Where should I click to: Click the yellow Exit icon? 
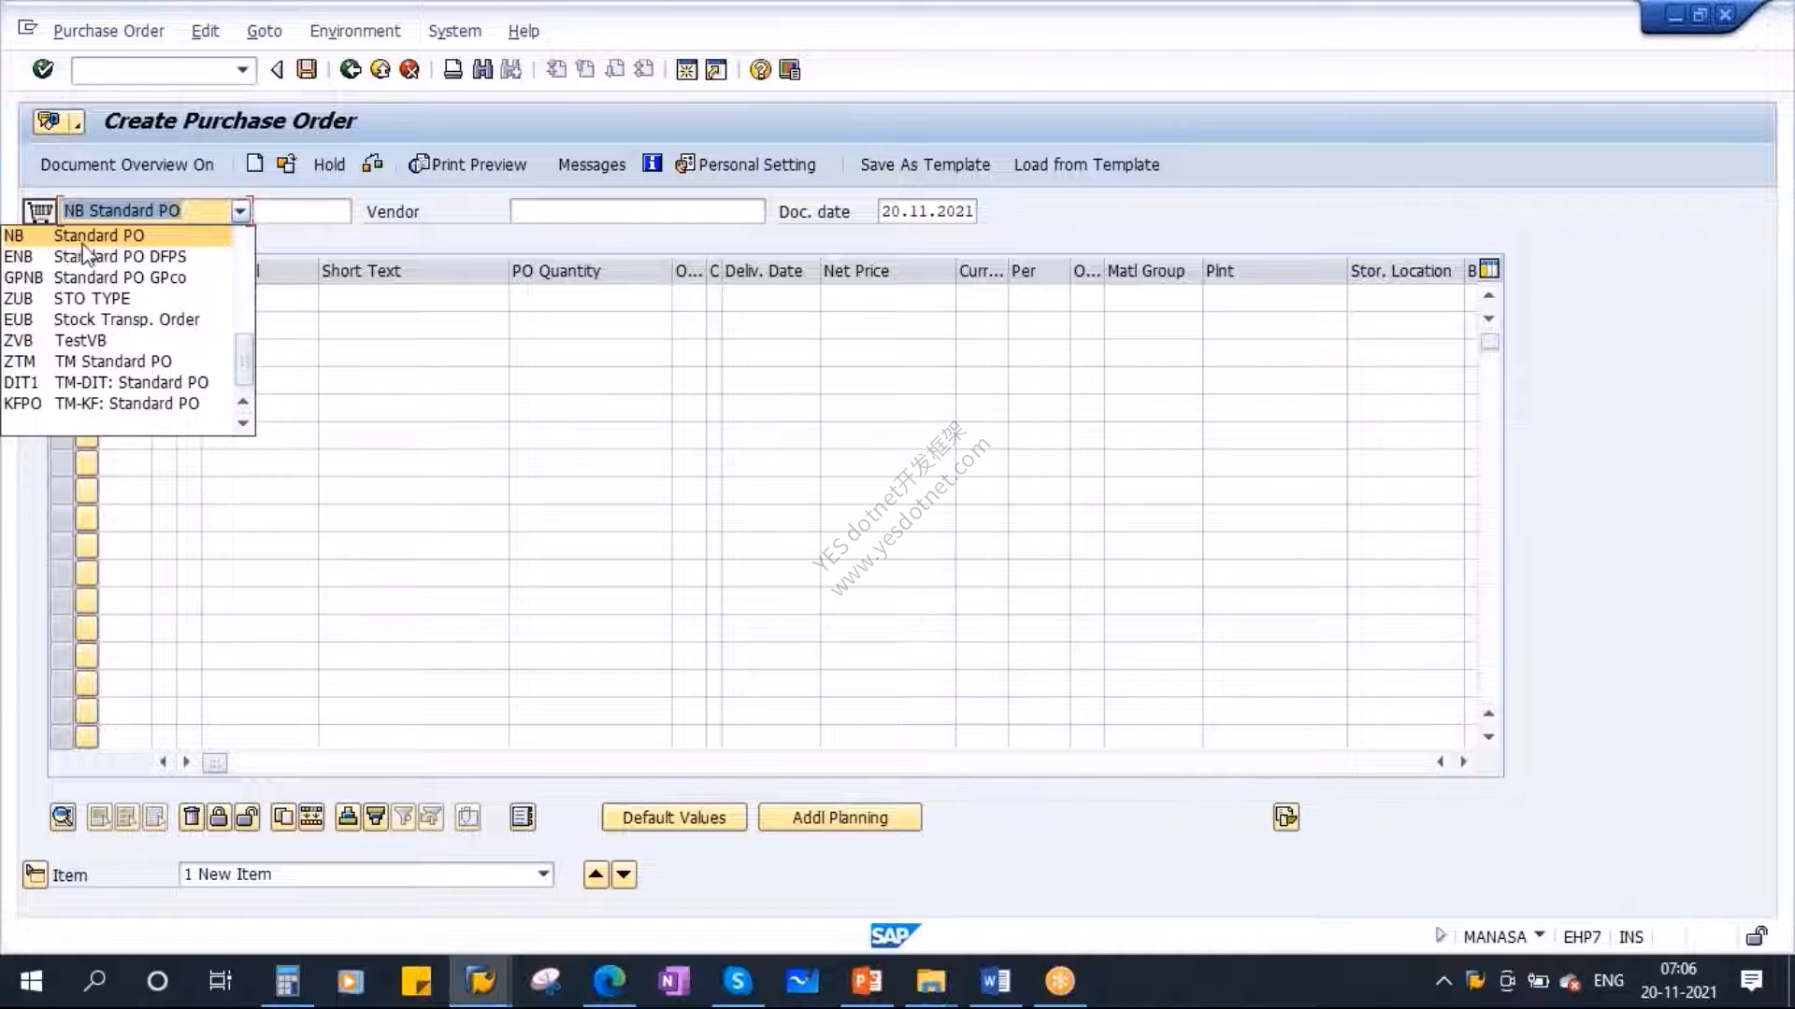pyautogui.click(x=381, y=69)
